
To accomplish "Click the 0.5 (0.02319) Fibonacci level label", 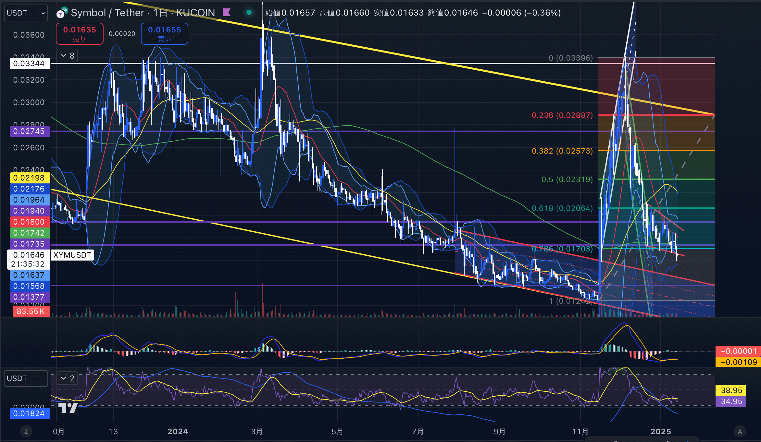I will (567, 180).
